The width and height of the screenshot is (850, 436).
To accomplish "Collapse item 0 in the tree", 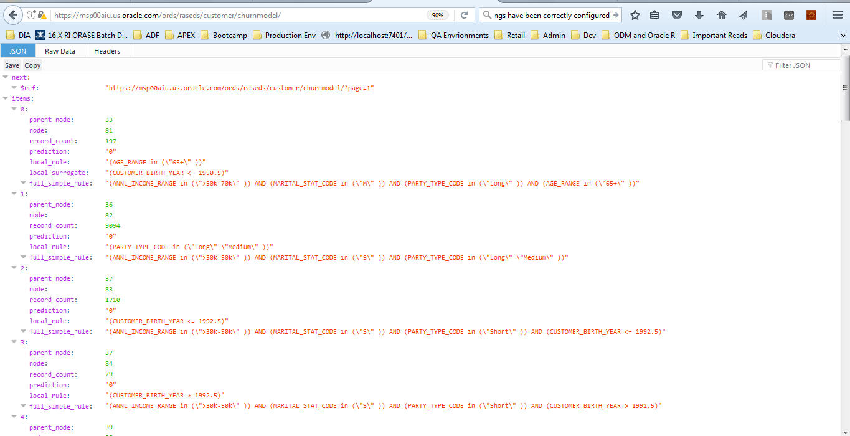I will (14, 109).
